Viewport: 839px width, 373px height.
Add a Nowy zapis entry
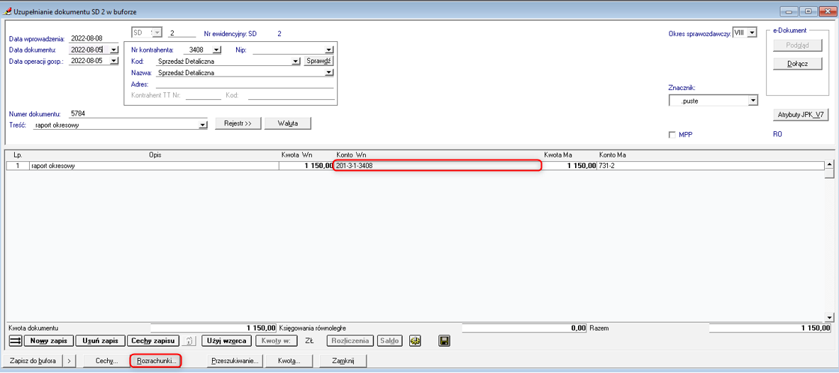pos(49,340)
